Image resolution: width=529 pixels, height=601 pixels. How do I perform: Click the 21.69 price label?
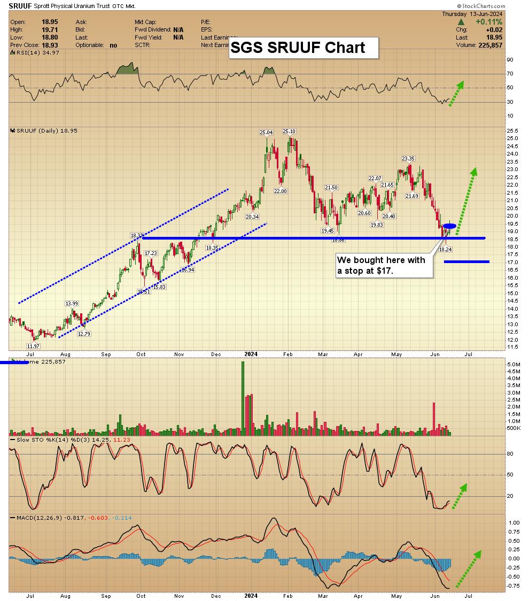(412, 196)
